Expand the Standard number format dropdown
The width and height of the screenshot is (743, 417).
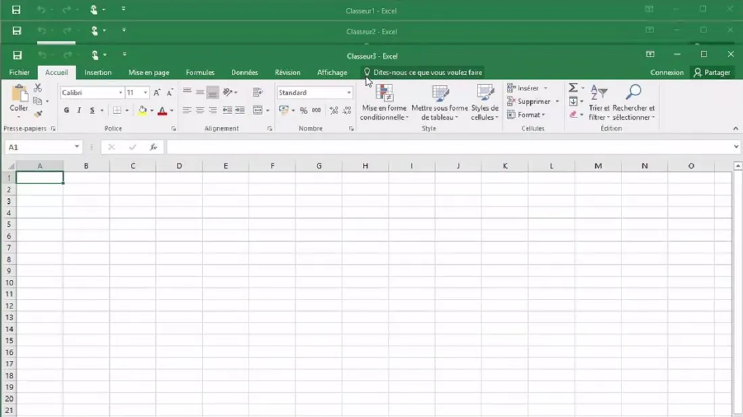coord(349,93)
